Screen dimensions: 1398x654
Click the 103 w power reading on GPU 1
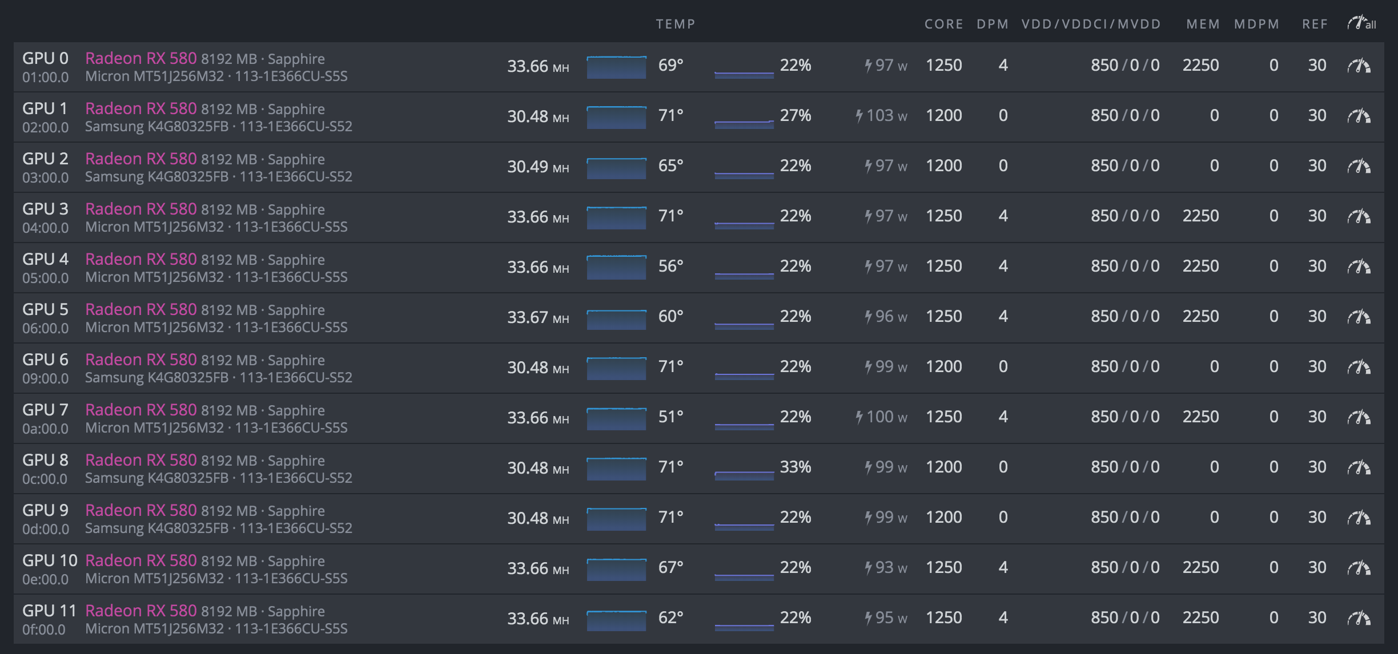pyautogui.click(x=881, y=116)
